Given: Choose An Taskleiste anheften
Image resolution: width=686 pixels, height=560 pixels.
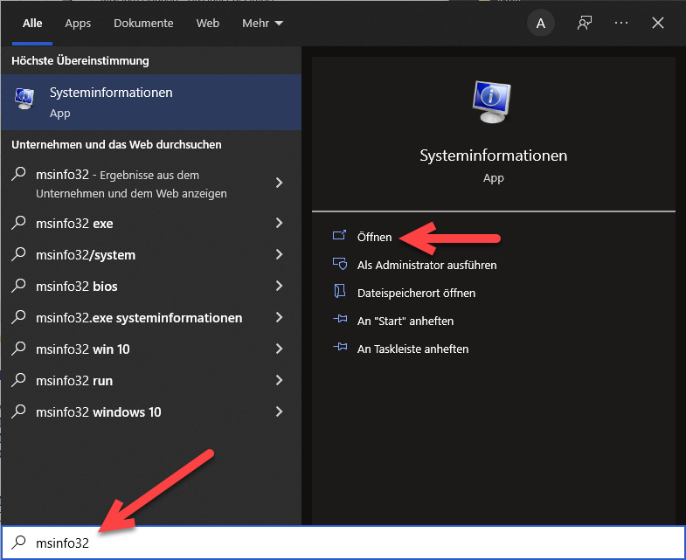Looking at the screenshot, I should [412, 349].
